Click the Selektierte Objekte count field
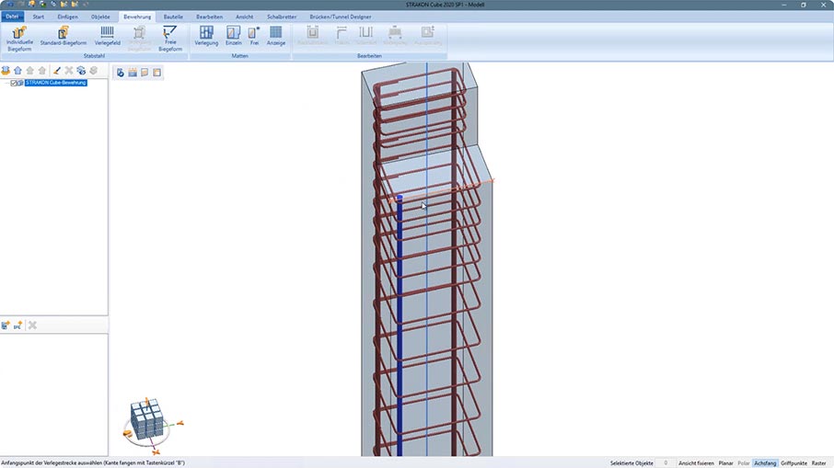Image resolution: width=834 pixels, height=468 pixels. (665, 463)
